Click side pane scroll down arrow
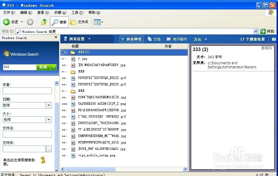The width and height of the screenshot is (278, 176). pos(56,170)
